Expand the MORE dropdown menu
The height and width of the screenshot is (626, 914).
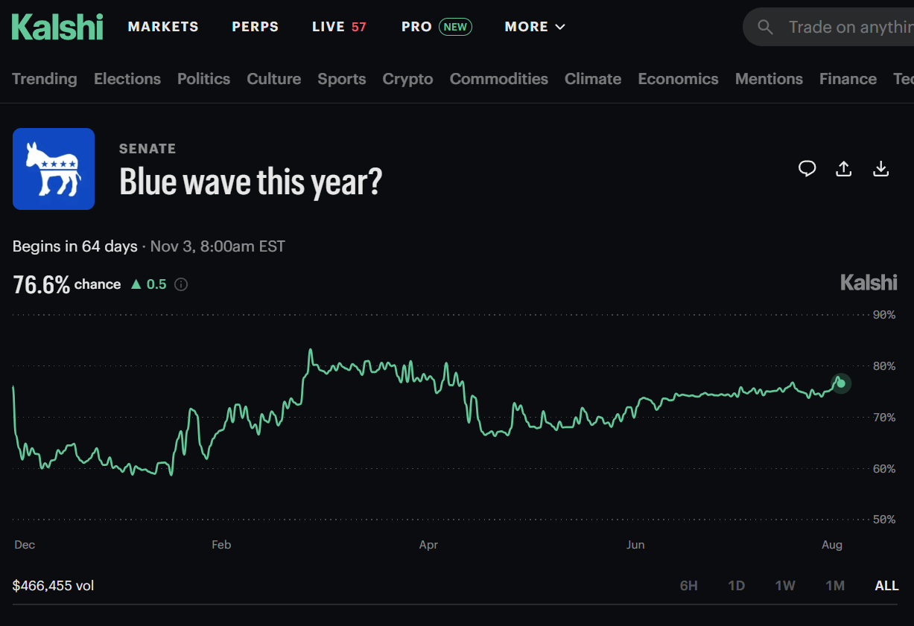(535, 27)
